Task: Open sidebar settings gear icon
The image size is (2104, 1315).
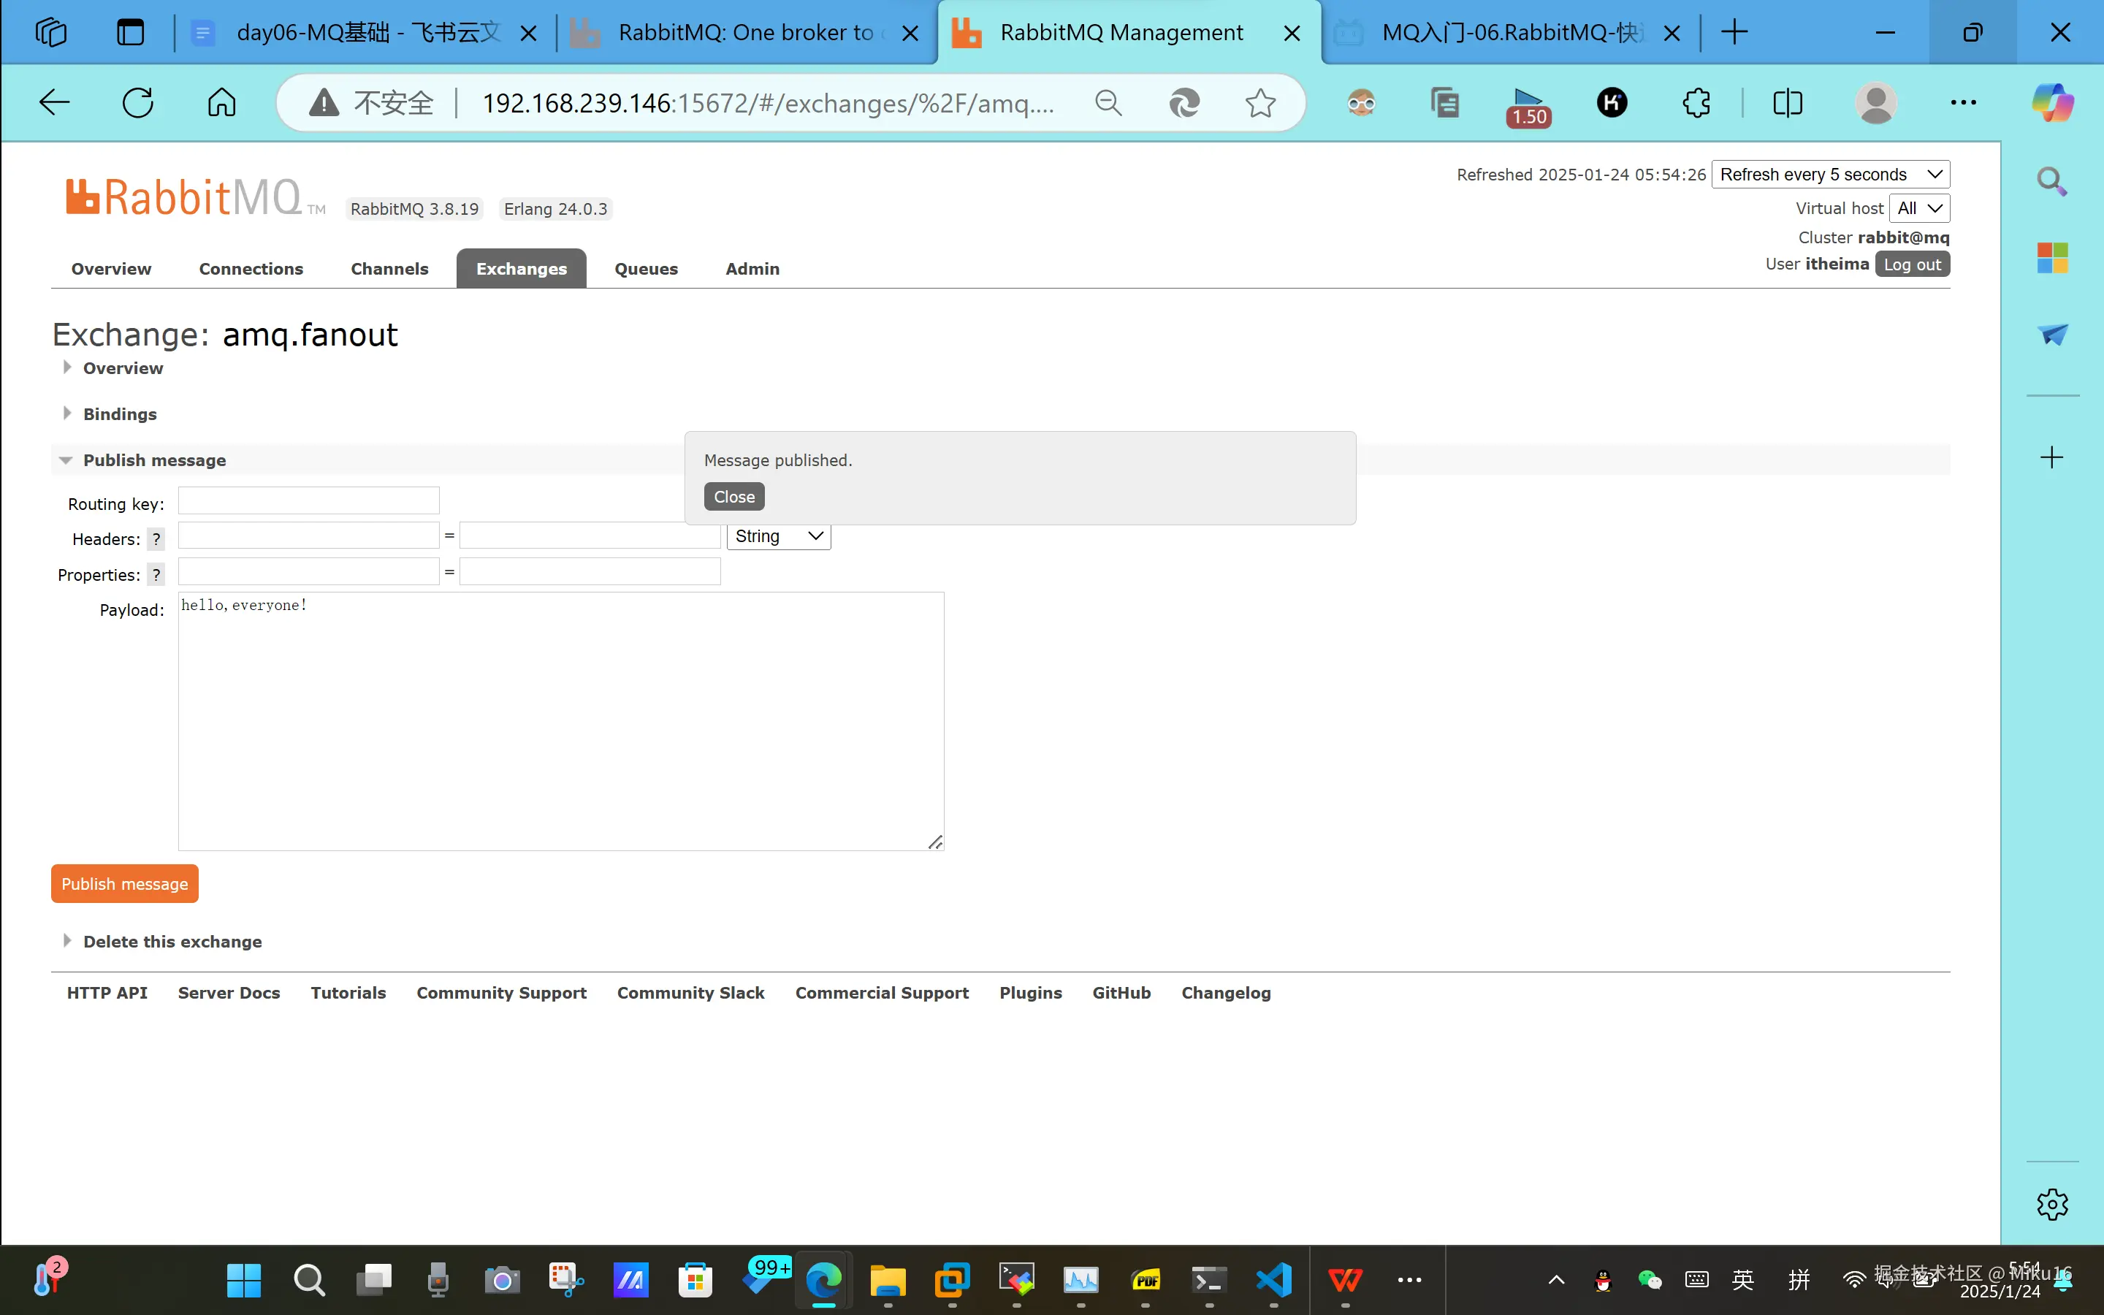Action: coord(2052,1205)
